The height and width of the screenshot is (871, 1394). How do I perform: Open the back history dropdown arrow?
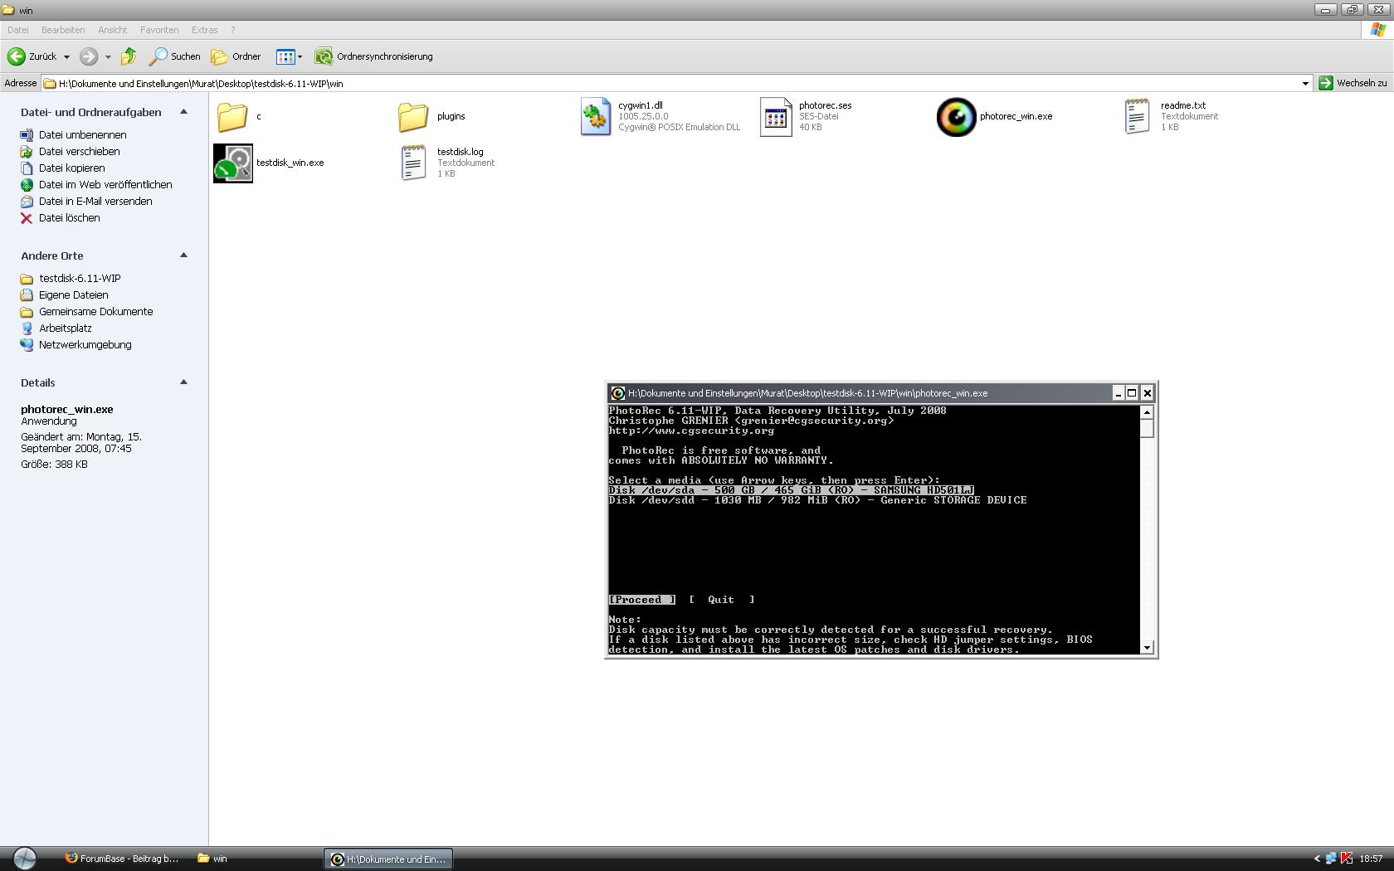pyautogui.click(x=66, y=57)
